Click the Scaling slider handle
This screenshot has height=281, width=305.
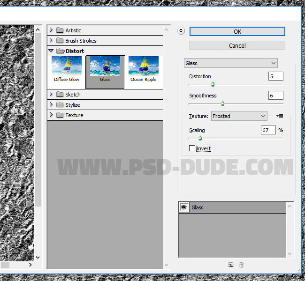[x=200, y=138]
